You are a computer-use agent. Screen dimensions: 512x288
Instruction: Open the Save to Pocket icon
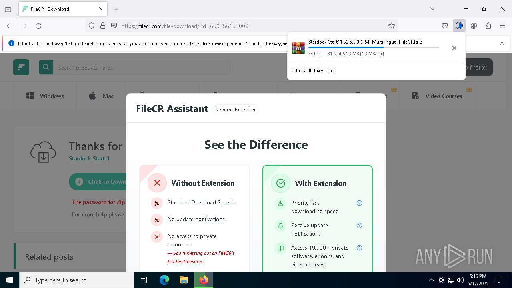[x=445, y=26]
